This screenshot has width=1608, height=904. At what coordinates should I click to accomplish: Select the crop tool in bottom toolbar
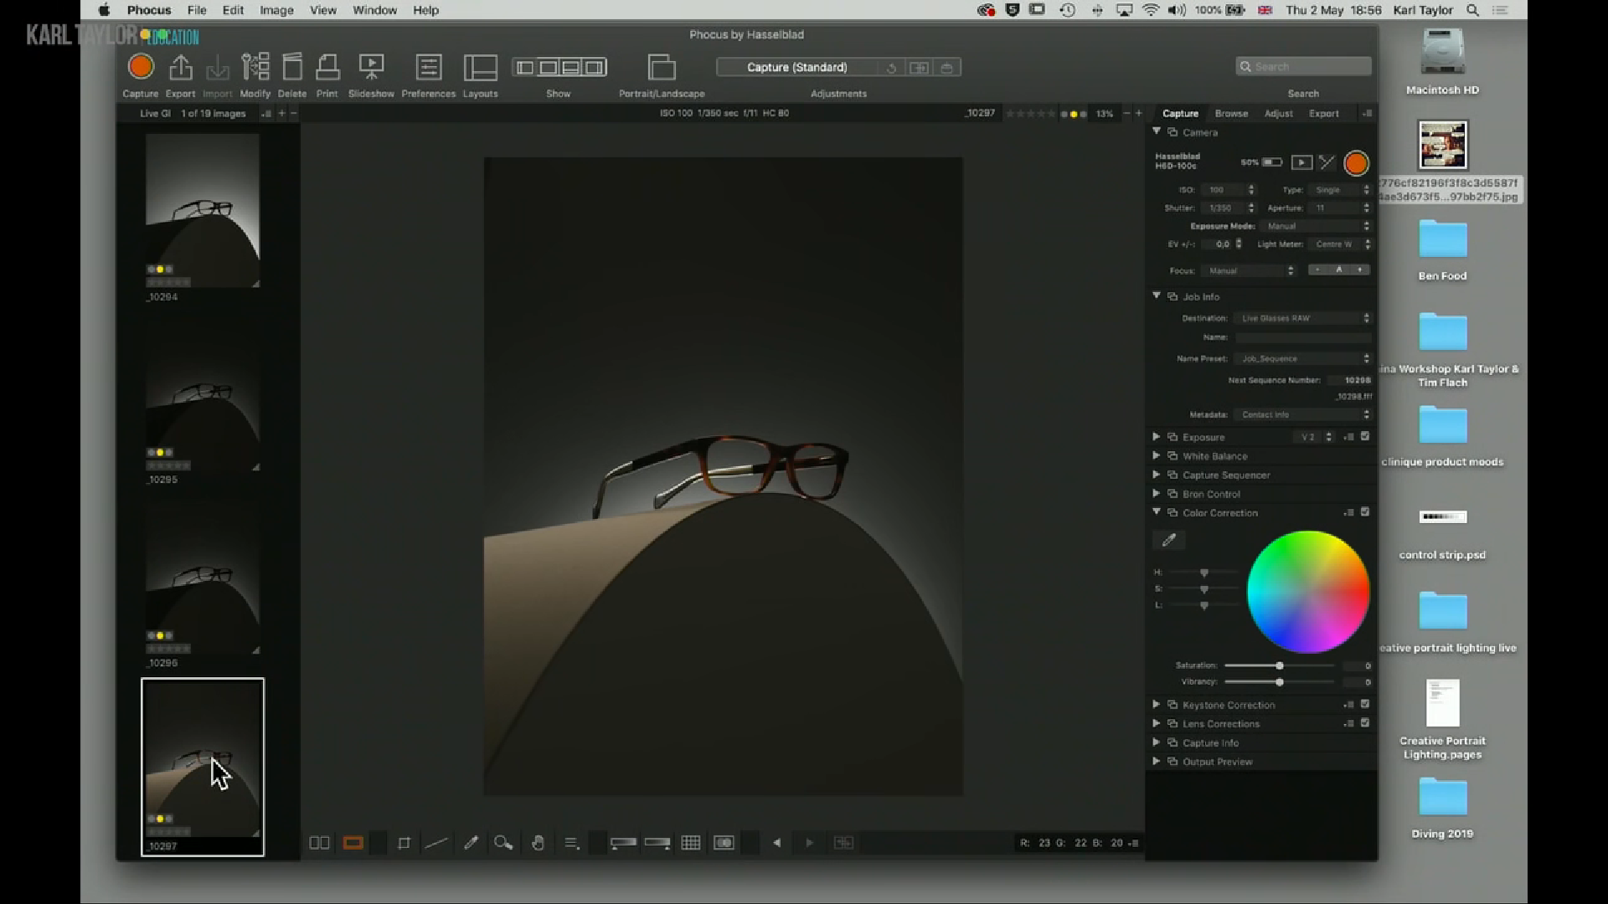click(x=404, y=843)
